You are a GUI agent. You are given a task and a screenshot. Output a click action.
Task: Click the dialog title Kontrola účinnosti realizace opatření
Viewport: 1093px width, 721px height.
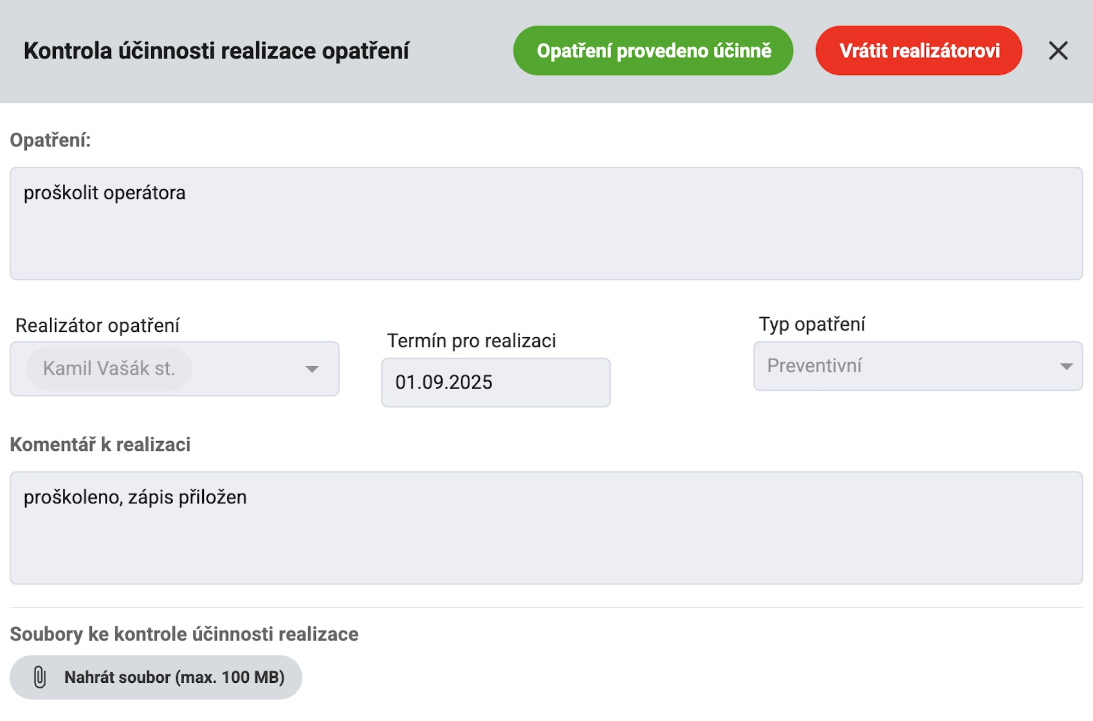click(216, 51)
